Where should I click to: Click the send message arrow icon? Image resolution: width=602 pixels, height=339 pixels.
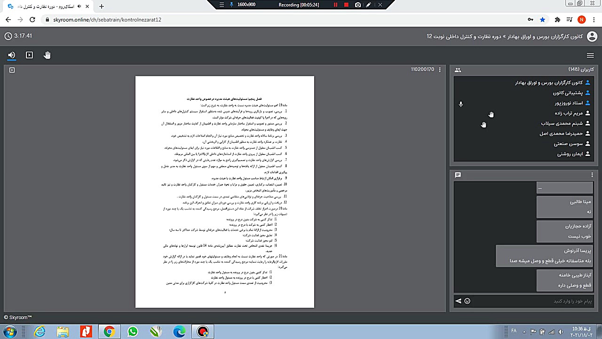[458, 301]
